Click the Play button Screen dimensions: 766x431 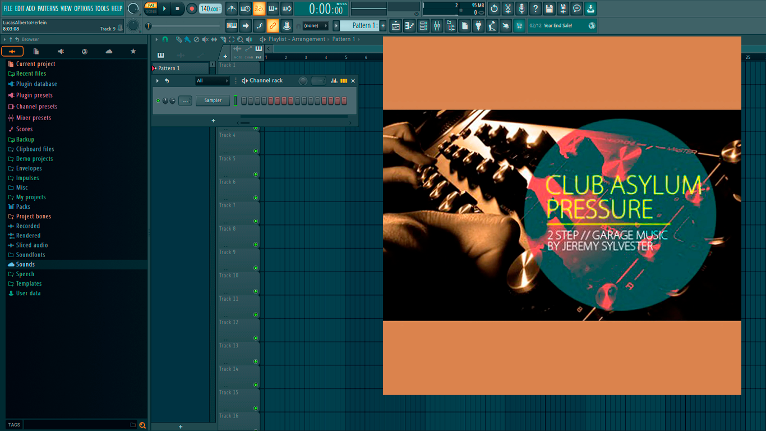point(164,8)
